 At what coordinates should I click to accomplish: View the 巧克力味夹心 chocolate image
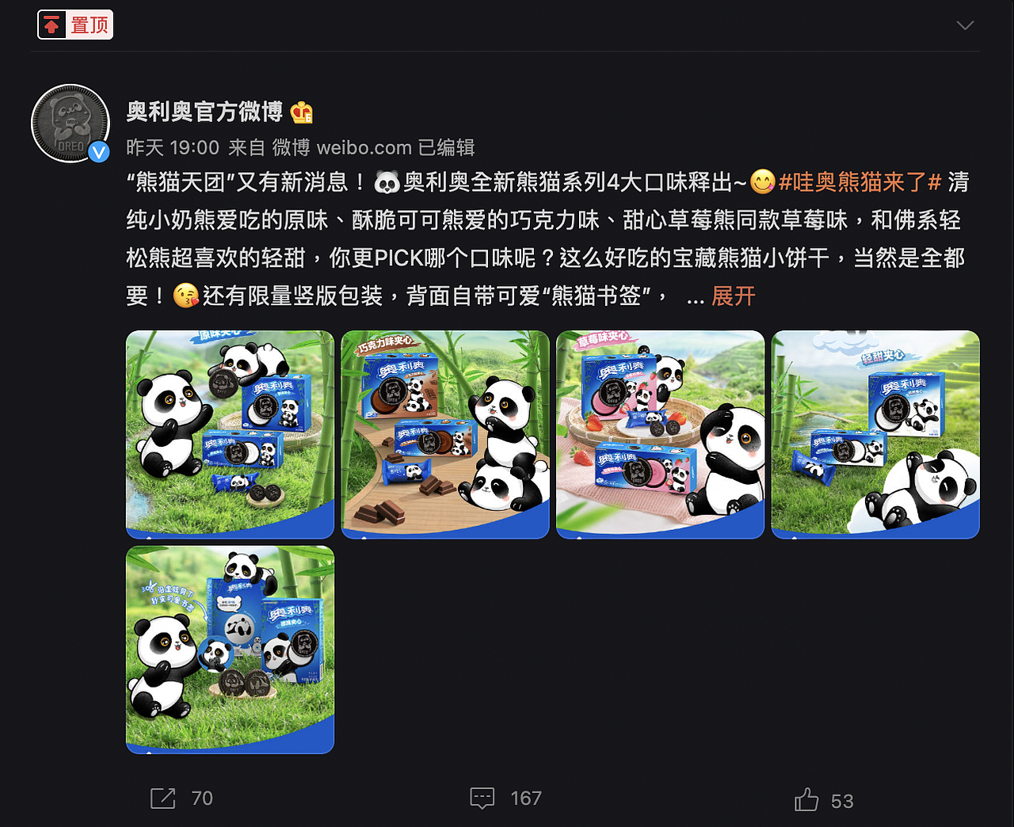[445, 435]
